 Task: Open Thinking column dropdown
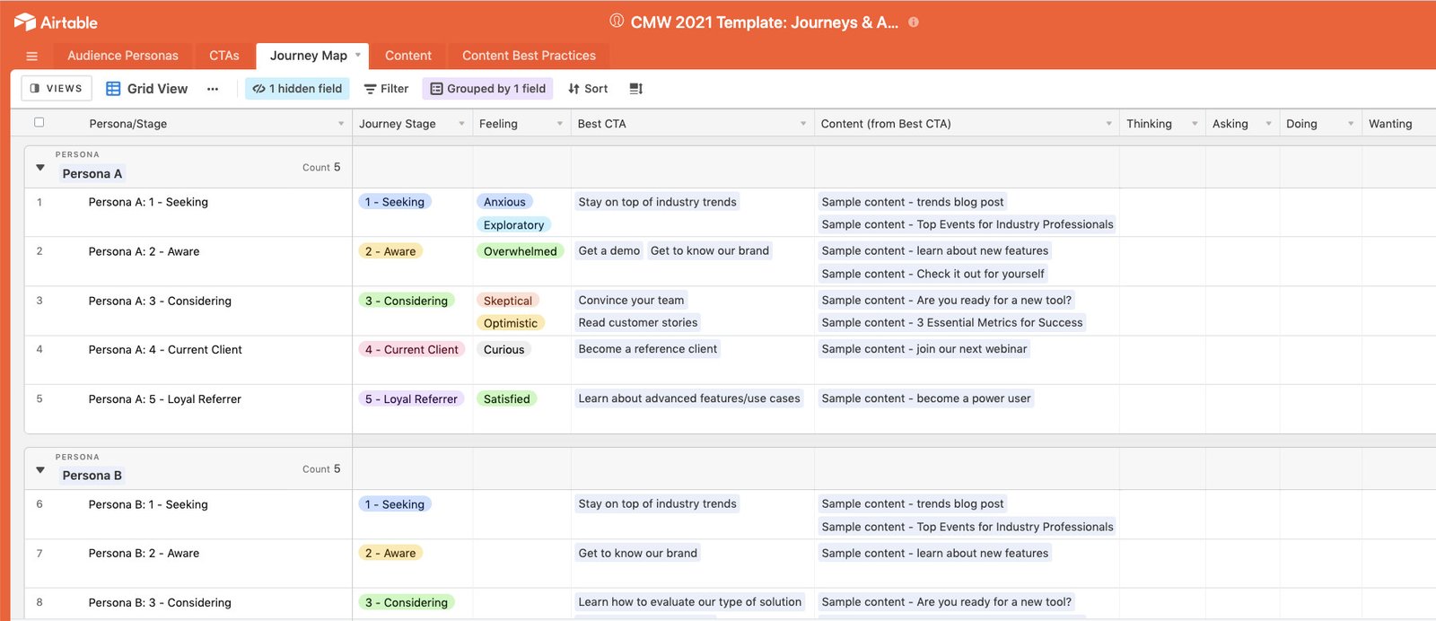click(x=1195, y=124)
